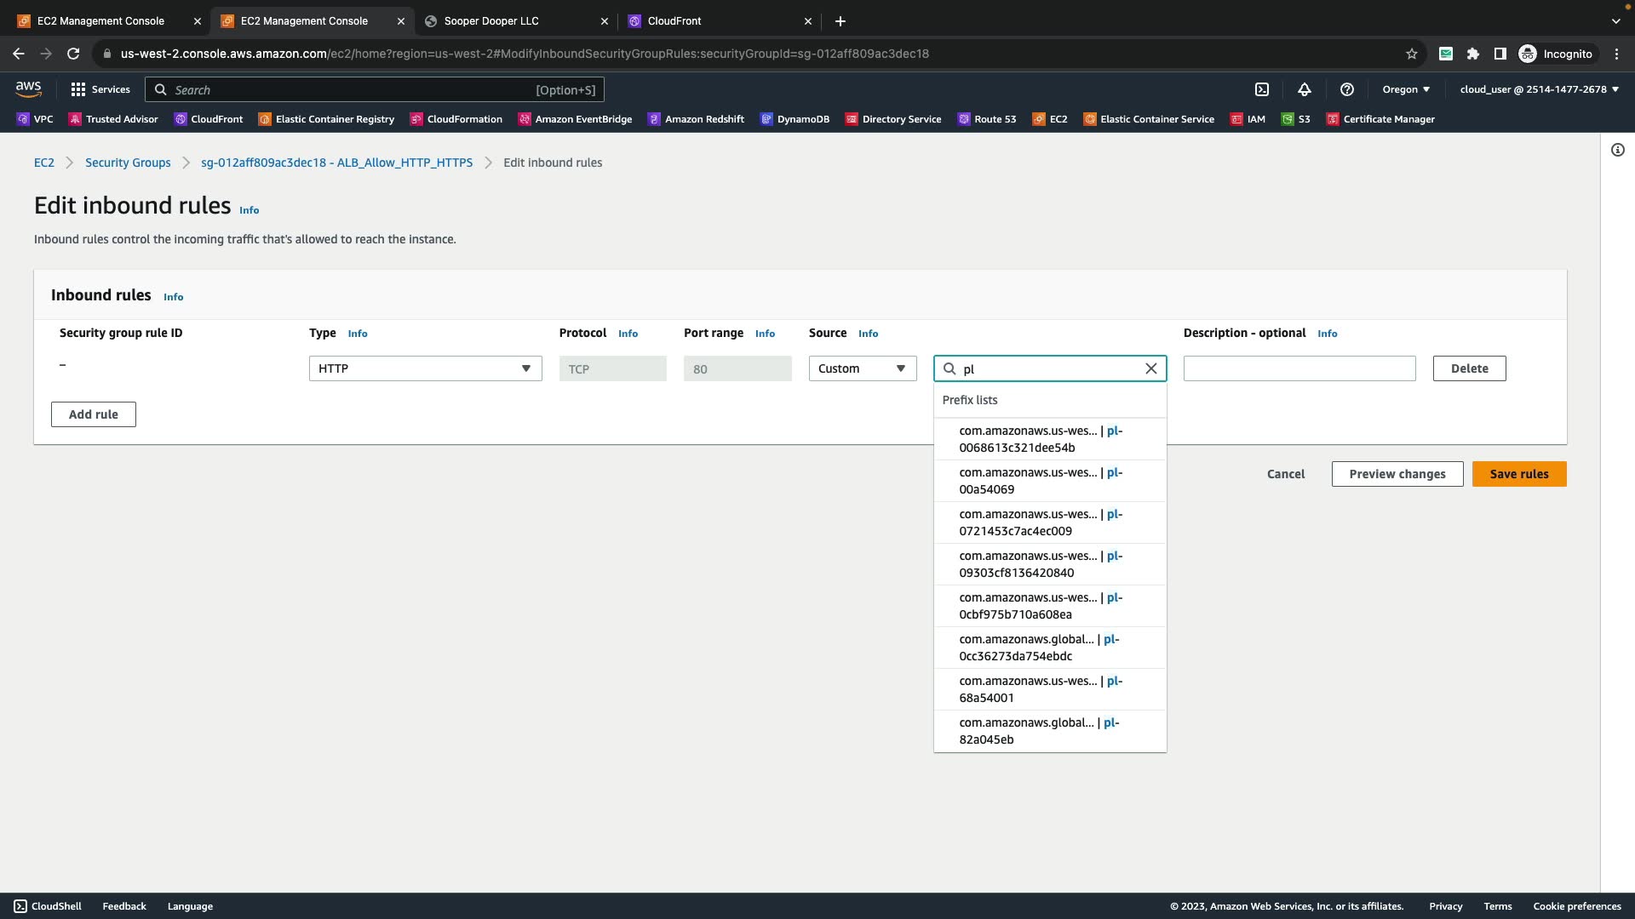1635x919 pixels.
Task: Open the Custom source dropdown
Action: [x=862, y=368]
